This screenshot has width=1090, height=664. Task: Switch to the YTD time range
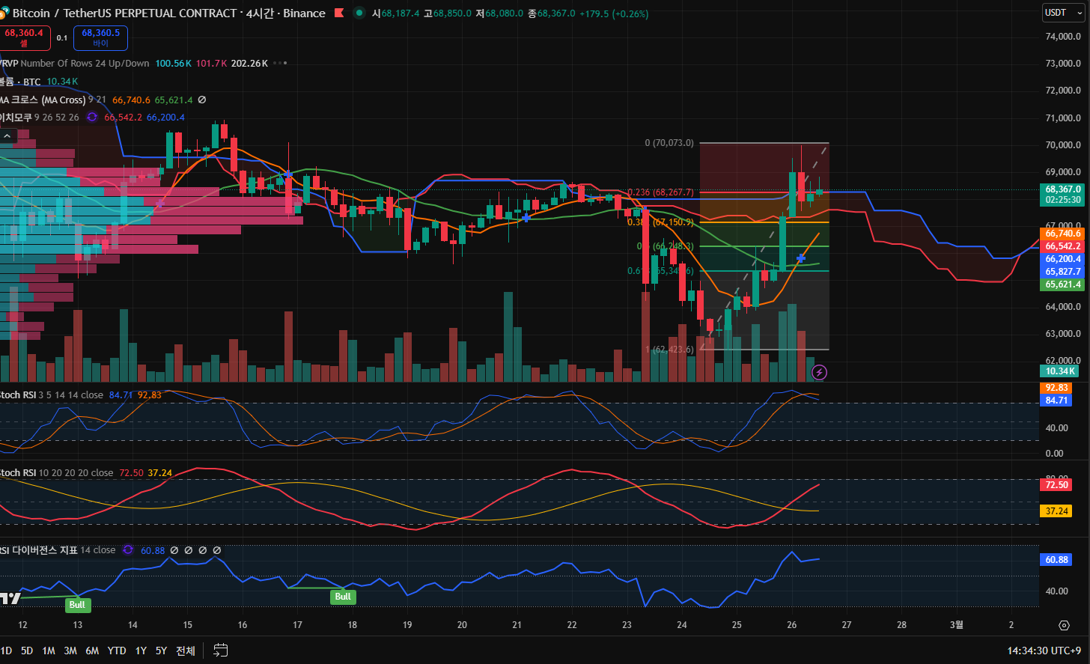point(116,651)
